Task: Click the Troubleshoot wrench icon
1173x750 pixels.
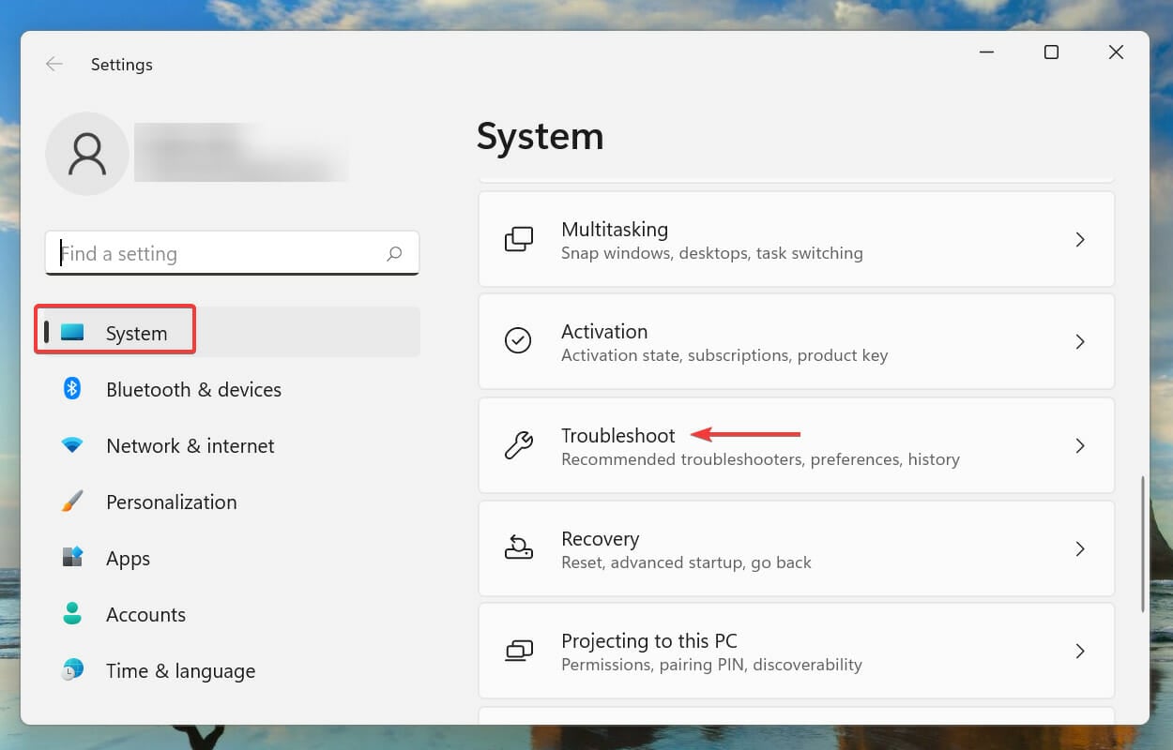Action: tap(519, 445)
